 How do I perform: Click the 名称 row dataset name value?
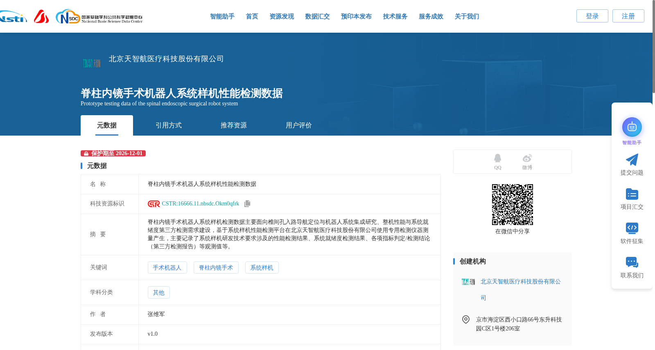pos(202,184)
